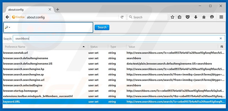The height and width of the screenshot is (111, 228).
Task: Open downloads arrow icon
Action: [196, 17]
